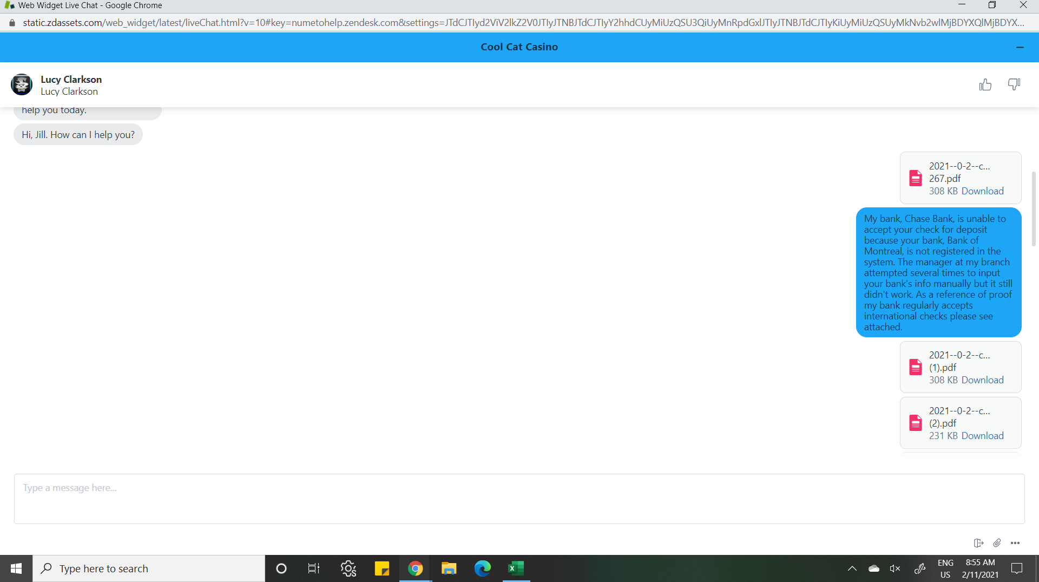
Task: Click the chat scrollbar thumb
Action: [1034, 208]
